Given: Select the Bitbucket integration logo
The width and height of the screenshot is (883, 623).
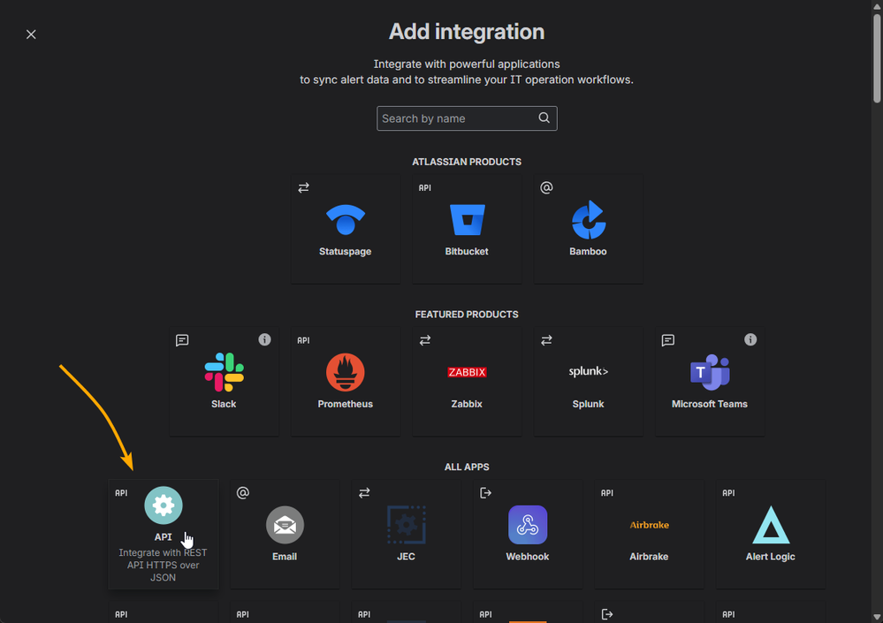Looking at the screenshot, I should (x=467, y=219).
